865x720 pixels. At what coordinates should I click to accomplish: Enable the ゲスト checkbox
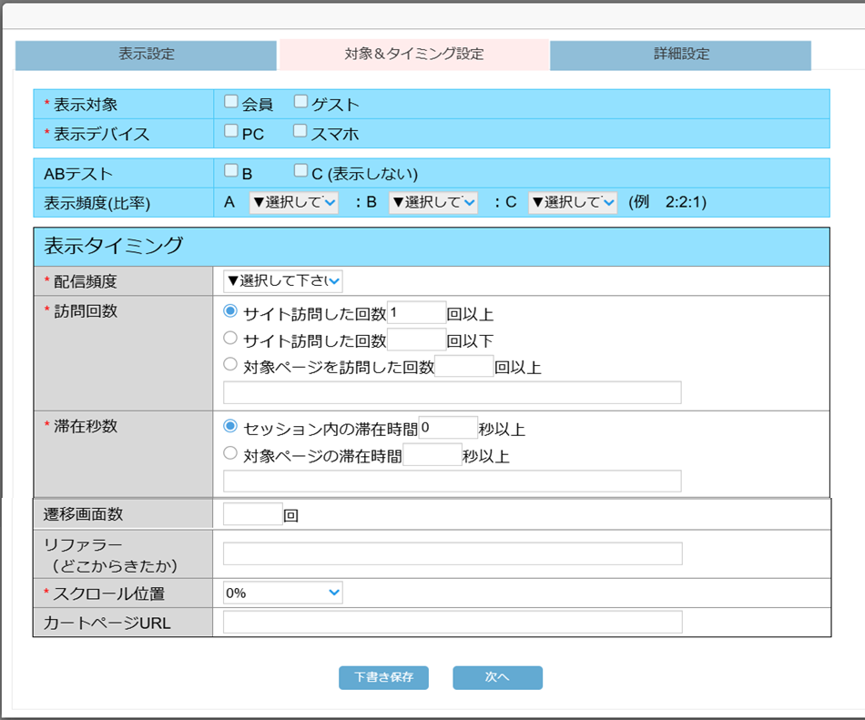[x=300, y=102]
